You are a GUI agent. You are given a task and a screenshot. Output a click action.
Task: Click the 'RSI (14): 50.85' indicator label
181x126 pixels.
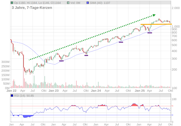click(x=25, y=96)
